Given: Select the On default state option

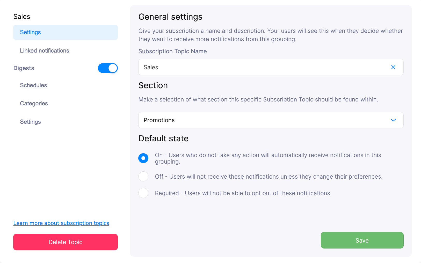Looking at the screenshot, I should 143,158.
